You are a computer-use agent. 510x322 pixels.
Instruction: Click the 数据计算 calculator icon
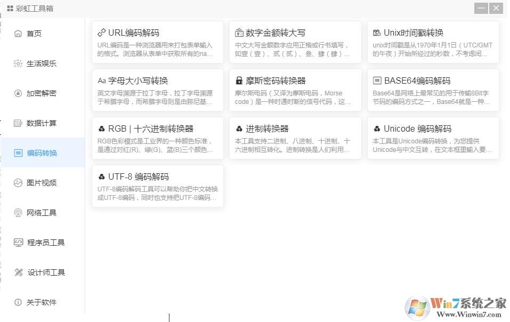coord(18,123)
